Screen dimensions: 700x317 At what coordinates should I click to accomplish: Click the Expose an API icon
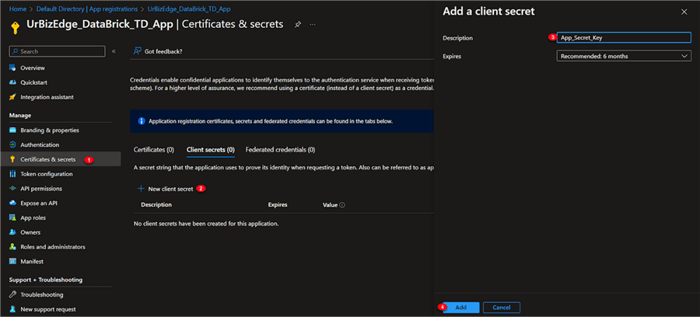(12, 203)
